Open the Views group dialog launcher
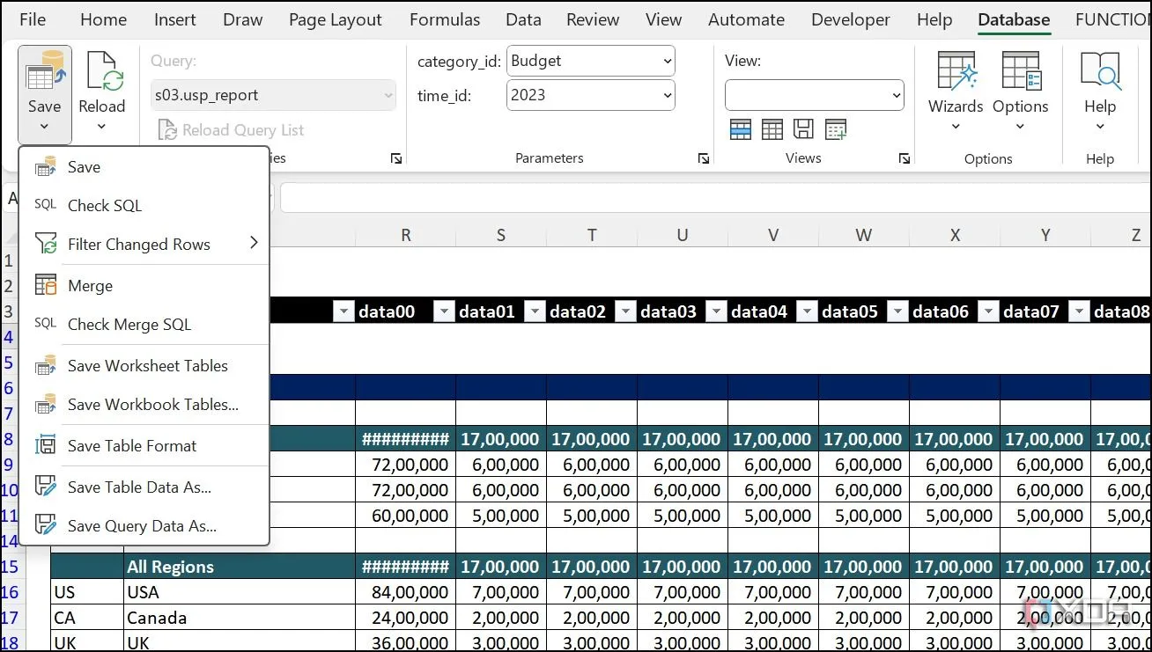 [x=905, y=158]
